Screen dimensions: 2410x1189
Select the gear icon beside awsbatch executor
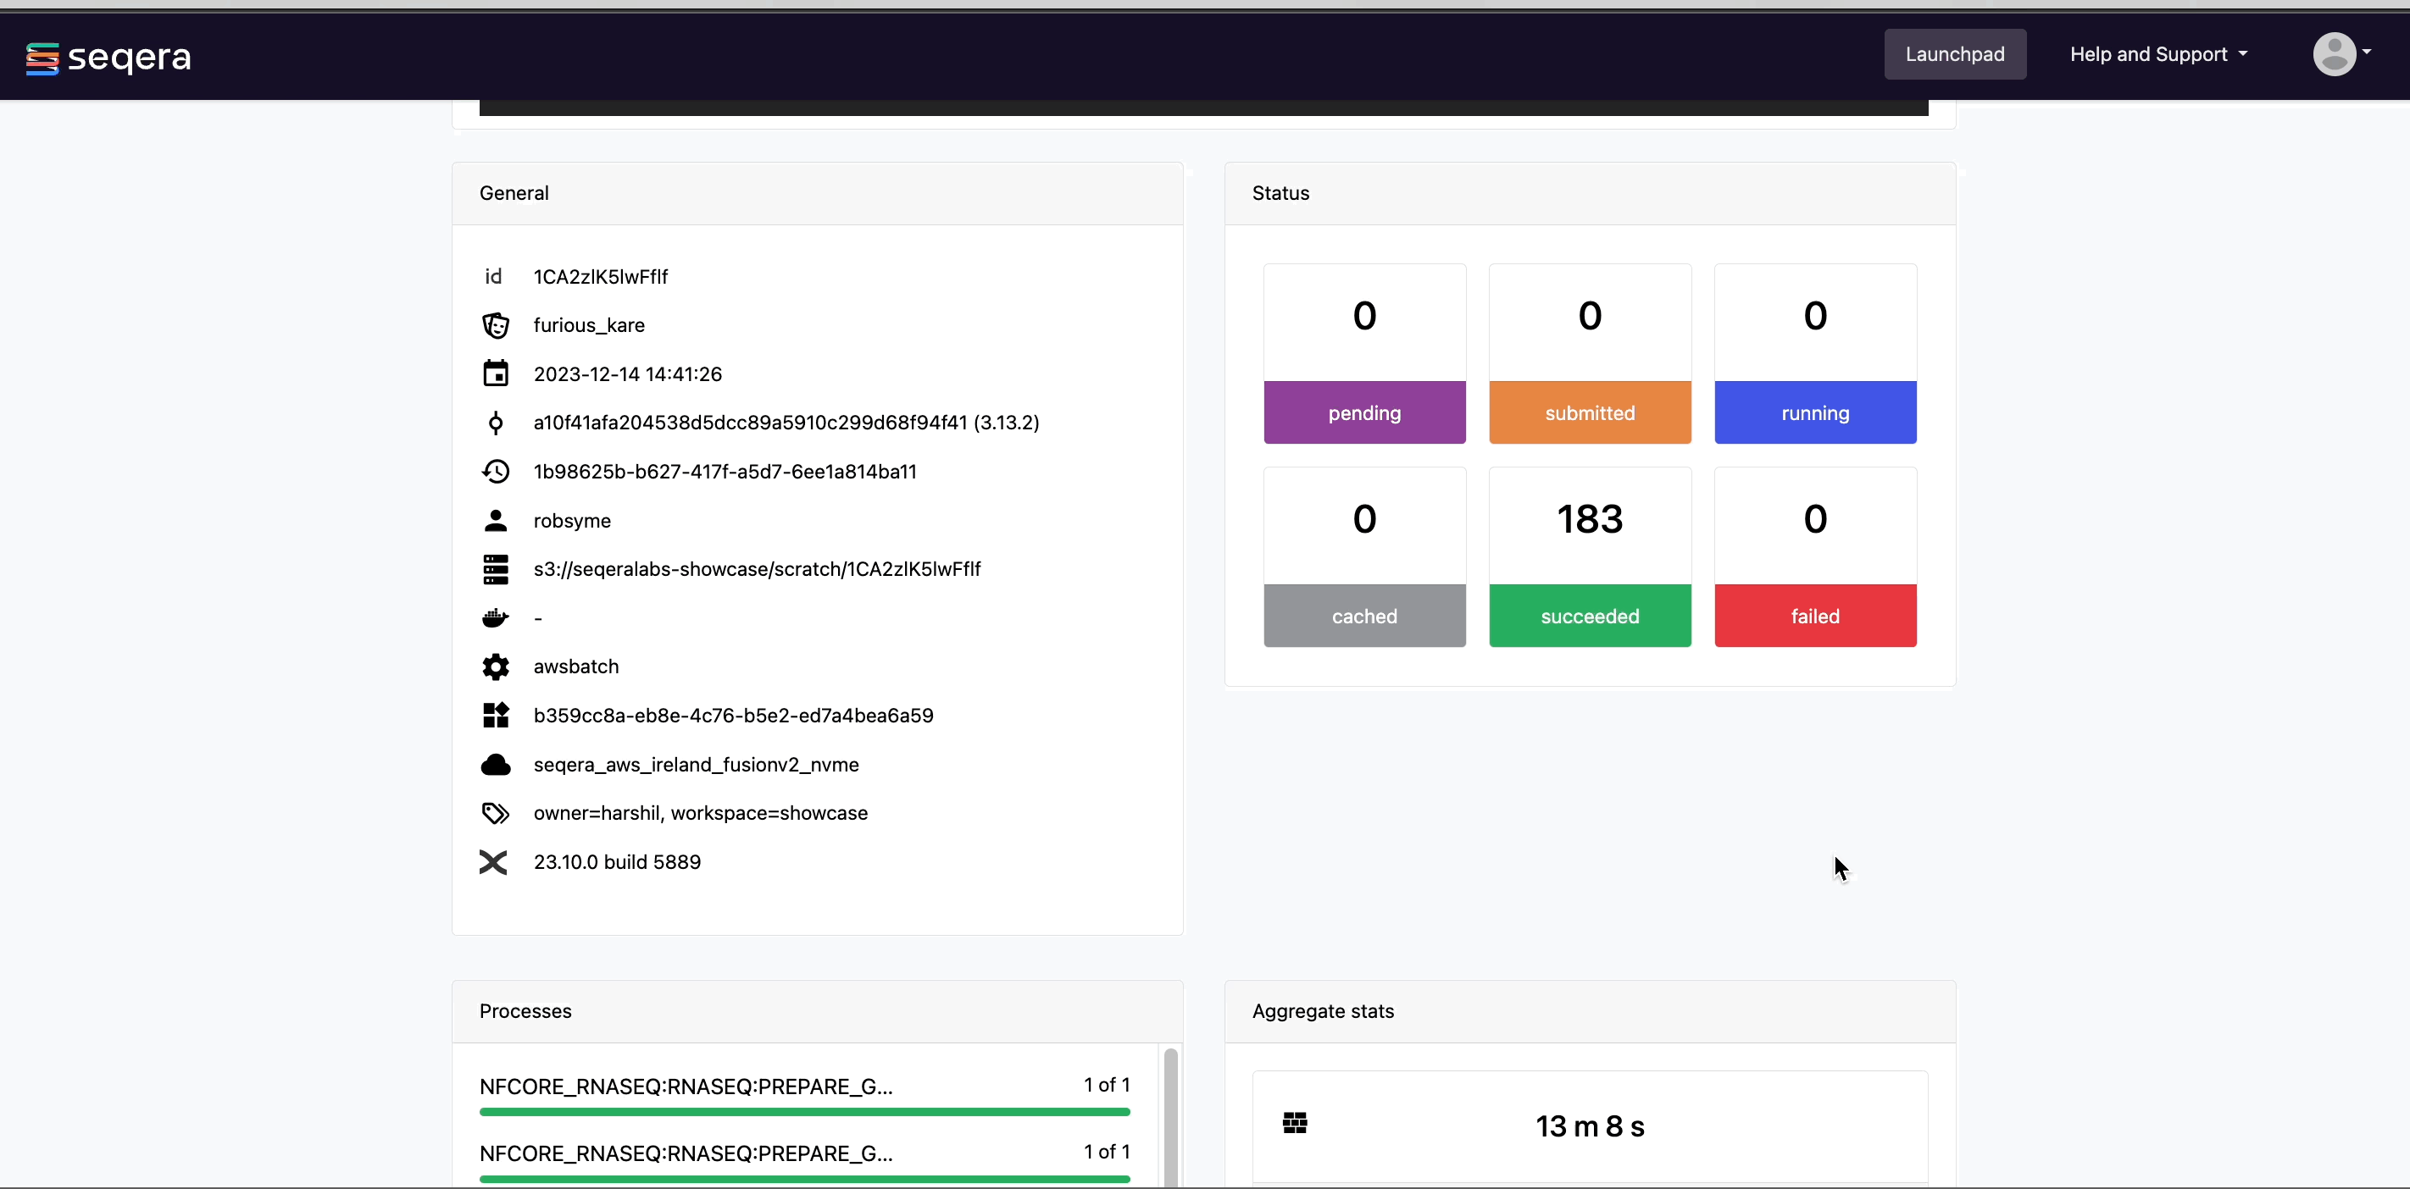click(496, 666)
